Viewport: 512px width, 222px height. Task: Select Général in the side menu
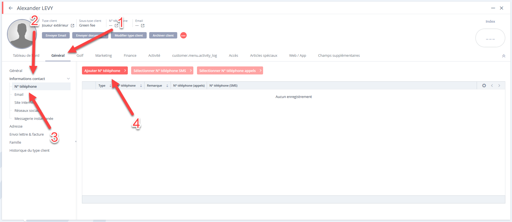[16, 71]
